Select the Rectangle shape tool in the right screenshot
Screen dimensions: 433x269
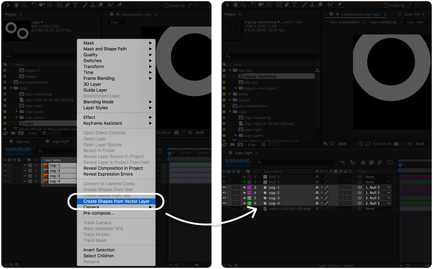pos(279,5)
